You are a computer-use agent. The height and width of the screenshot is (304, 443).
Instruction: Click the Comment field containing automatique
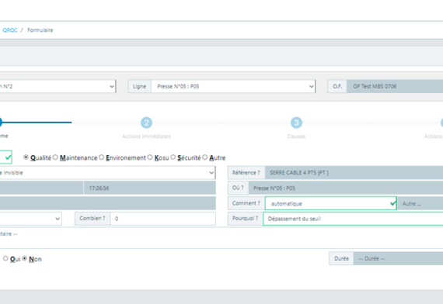coord(331,203)
